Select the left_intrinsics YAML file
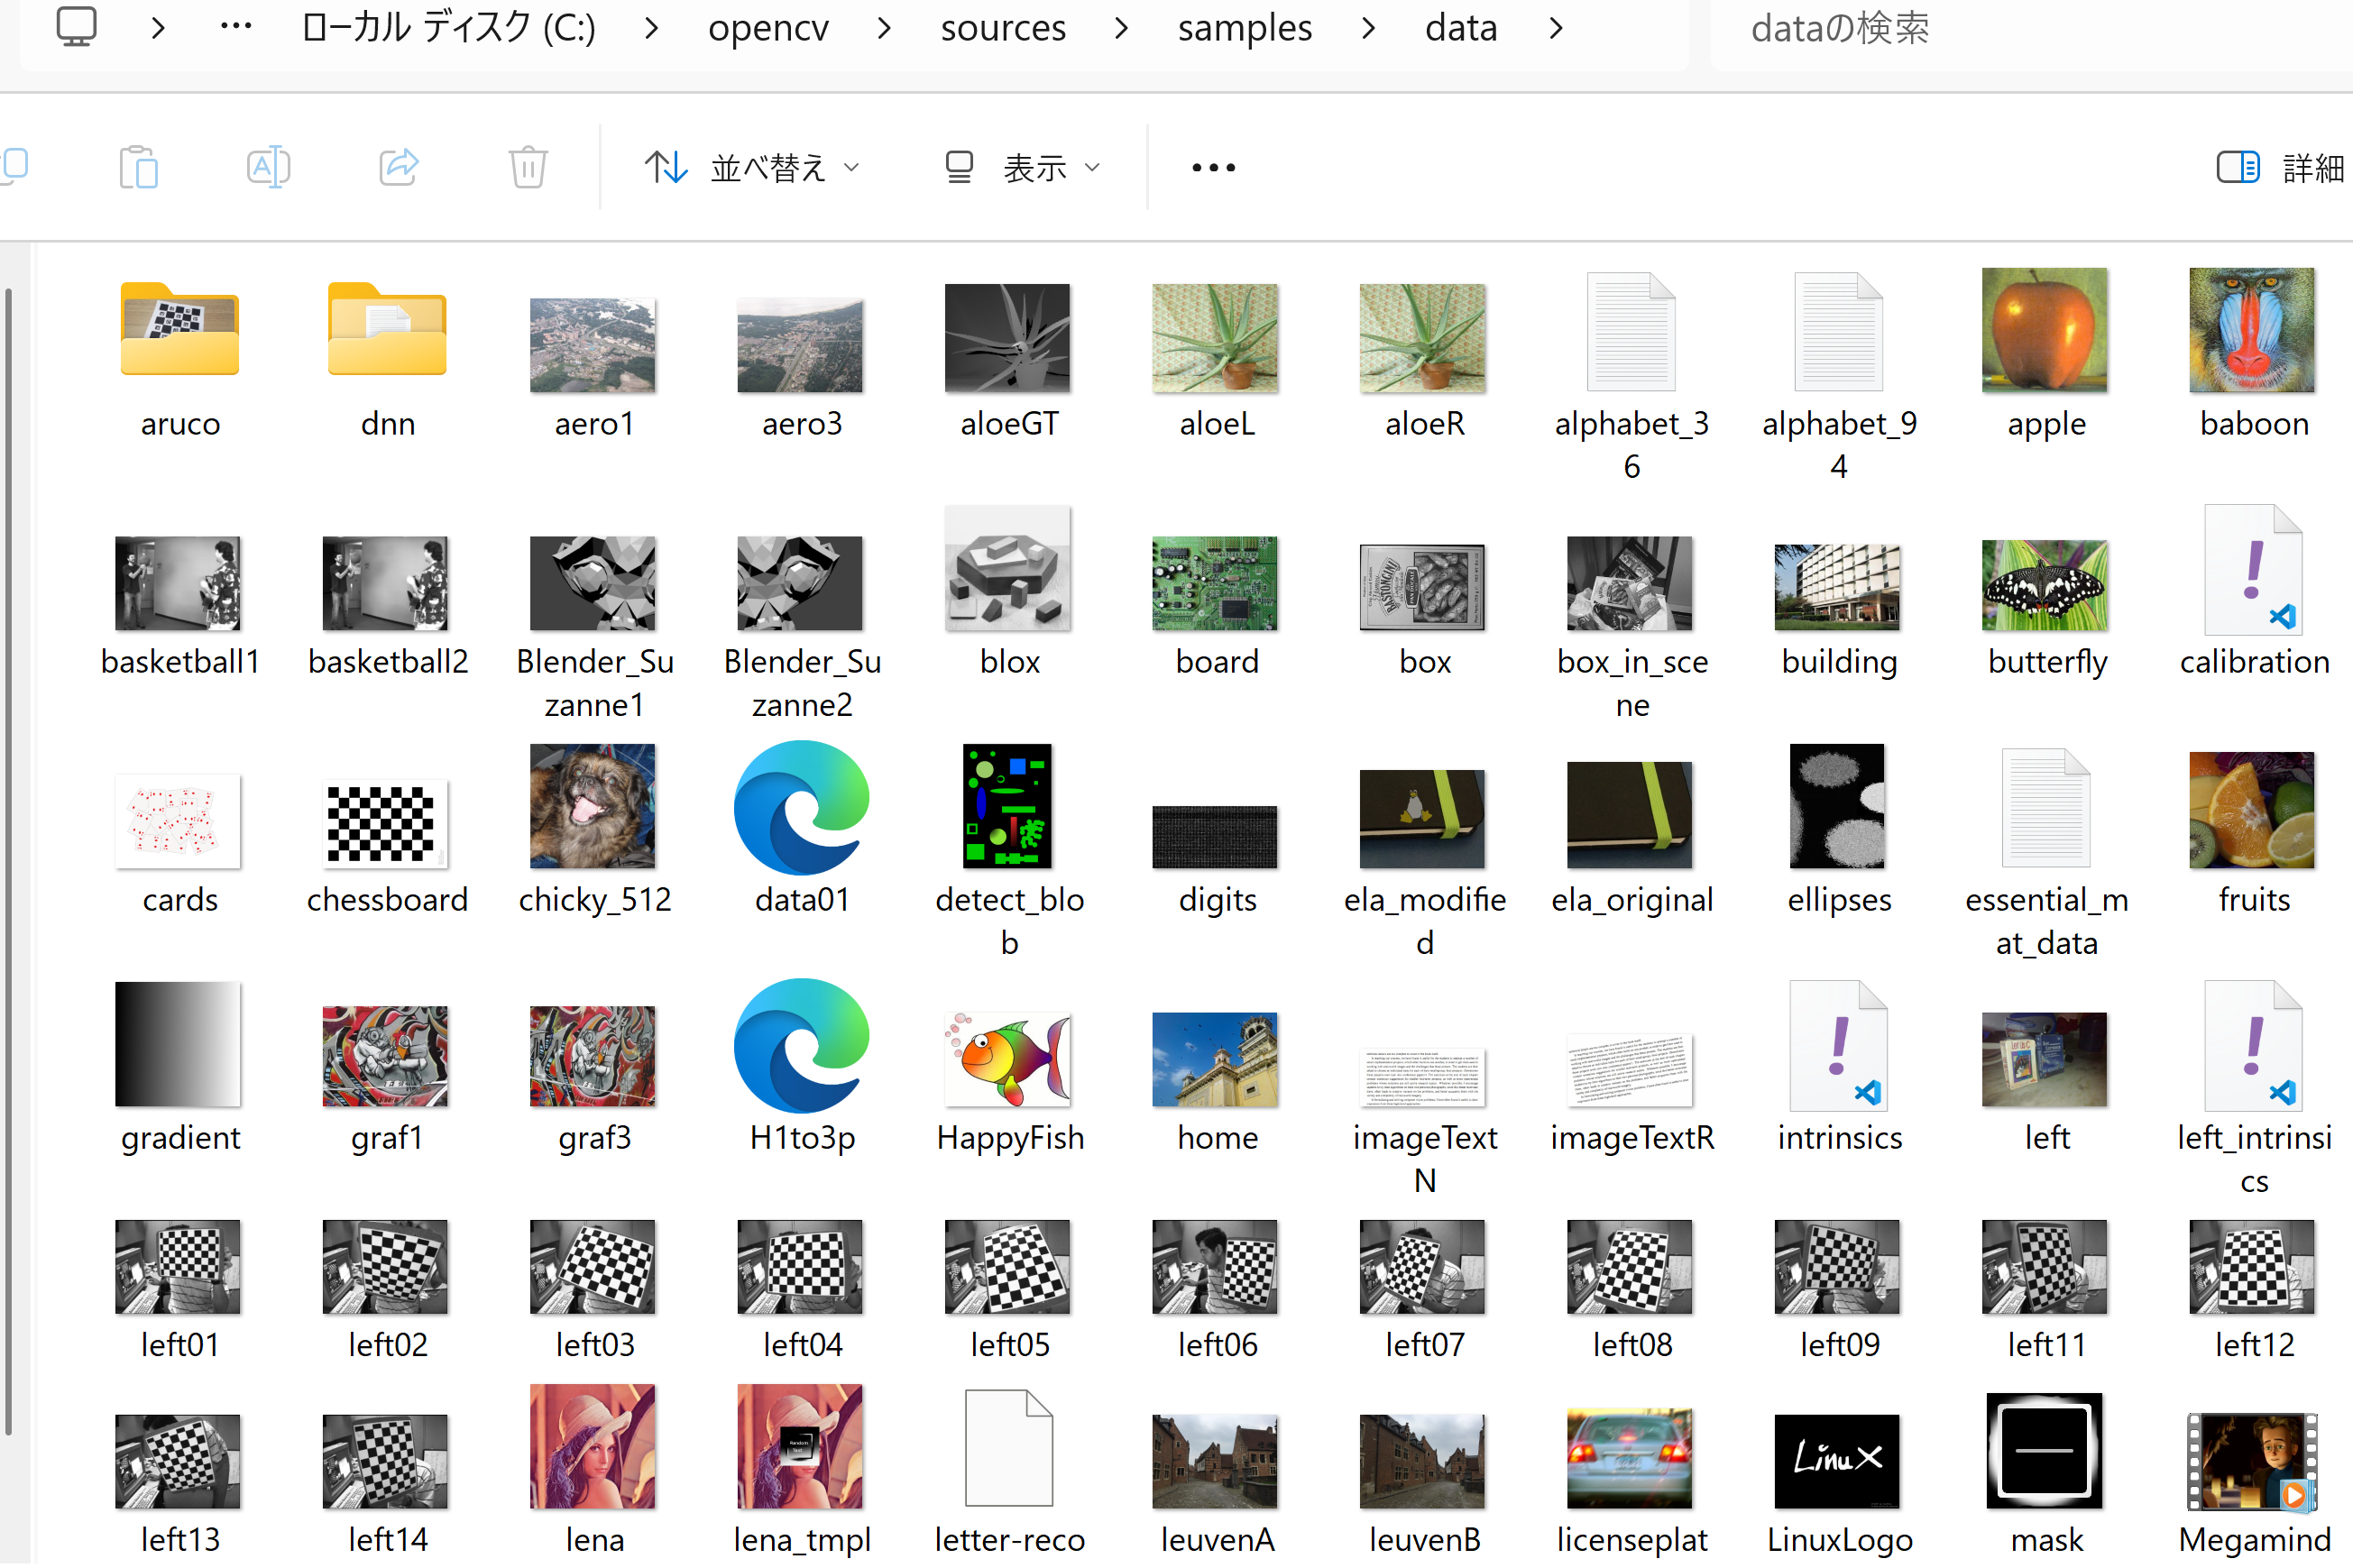 pos(2253,1045)
